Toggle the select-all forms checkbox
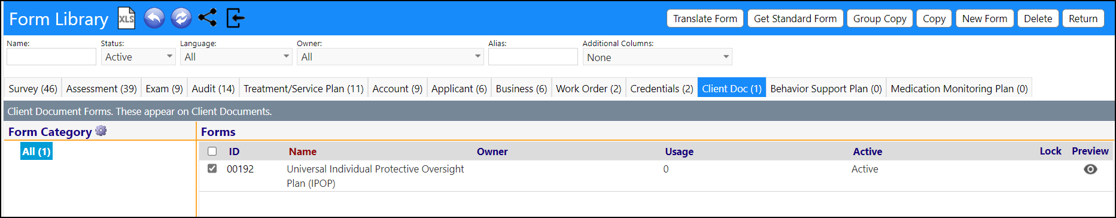This screenshot has width=1116, height=218. pyautogui.click(x=212, y=151)
